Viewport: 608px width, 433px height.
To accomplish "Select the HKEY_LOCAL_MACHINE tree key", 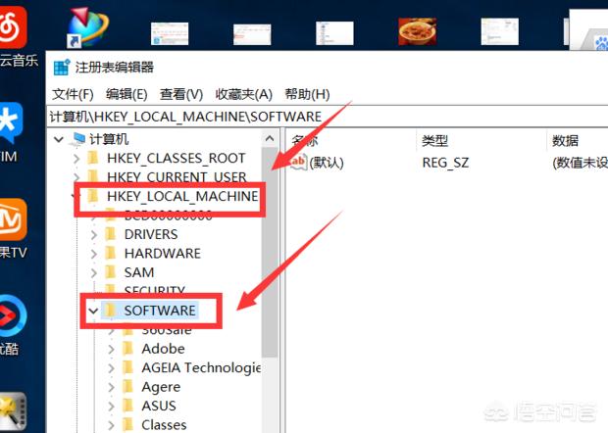I will point(181,196).
